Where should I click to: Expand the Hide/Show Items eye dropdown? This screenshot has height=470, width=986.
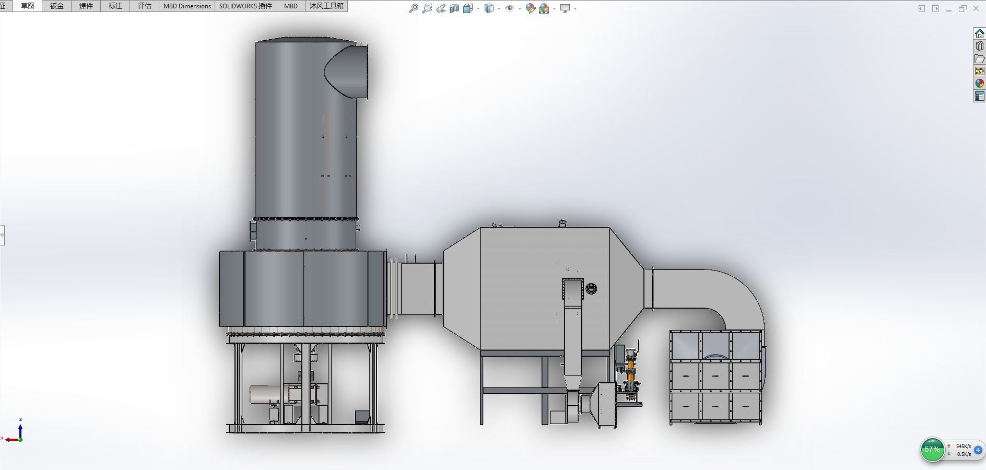tap(520, 8)
